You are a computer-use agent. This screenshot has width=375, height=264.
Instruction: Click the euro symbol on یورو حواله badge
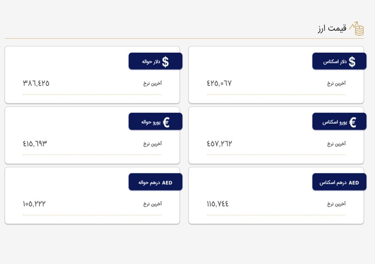pyautogui.click(x=166, y=122)
